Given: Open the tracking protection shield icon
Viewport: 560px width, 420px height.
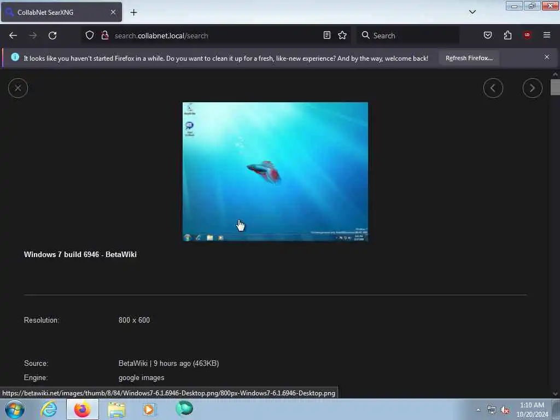Looking at the screenshot, I should tap(90, 36).
